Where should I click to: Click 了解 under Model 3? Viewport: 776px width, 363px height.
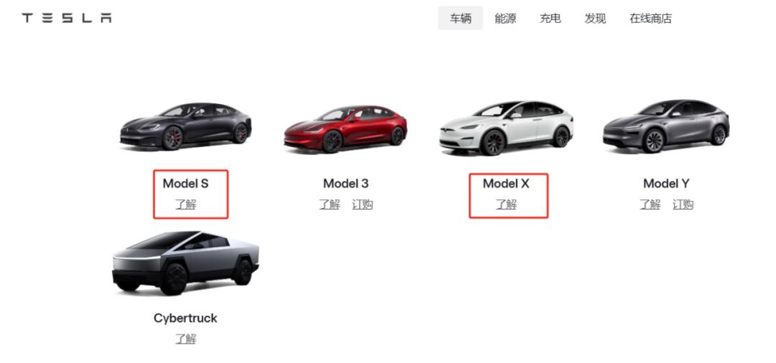coord(330,204)
